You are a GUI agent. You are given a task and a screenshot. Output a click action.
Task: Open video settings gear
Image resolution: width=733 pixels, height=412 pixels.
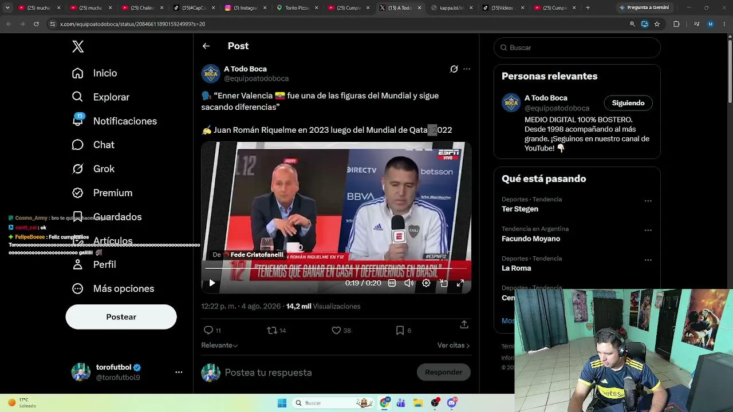click(426, 283)
